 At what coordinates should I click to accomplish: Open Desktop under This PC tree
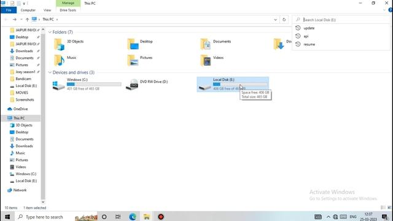[22, 132]
